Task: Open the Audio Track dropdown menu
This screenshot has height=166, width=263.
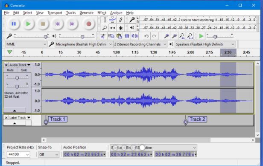Action: click(20, 65)
